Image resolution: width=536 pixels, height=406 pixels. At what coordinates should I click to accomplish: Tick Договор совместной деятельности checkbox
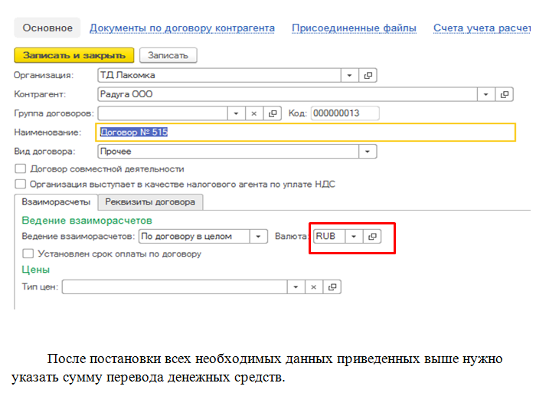point(21,169)
